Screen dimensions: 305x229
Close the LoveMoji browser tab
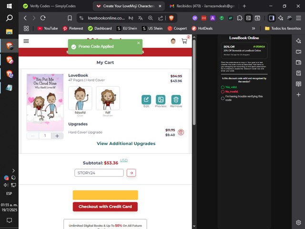click(160, 6)
